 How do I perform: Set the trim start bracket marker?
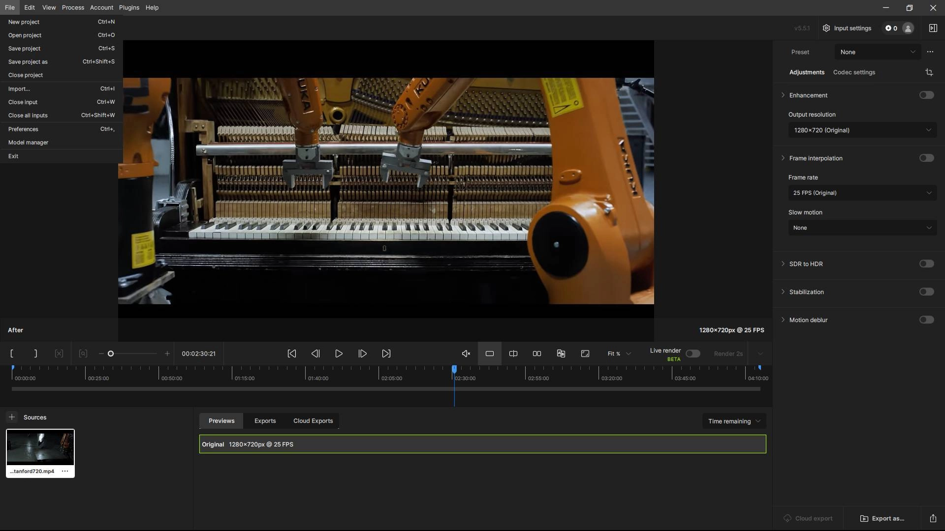[12, 354]
